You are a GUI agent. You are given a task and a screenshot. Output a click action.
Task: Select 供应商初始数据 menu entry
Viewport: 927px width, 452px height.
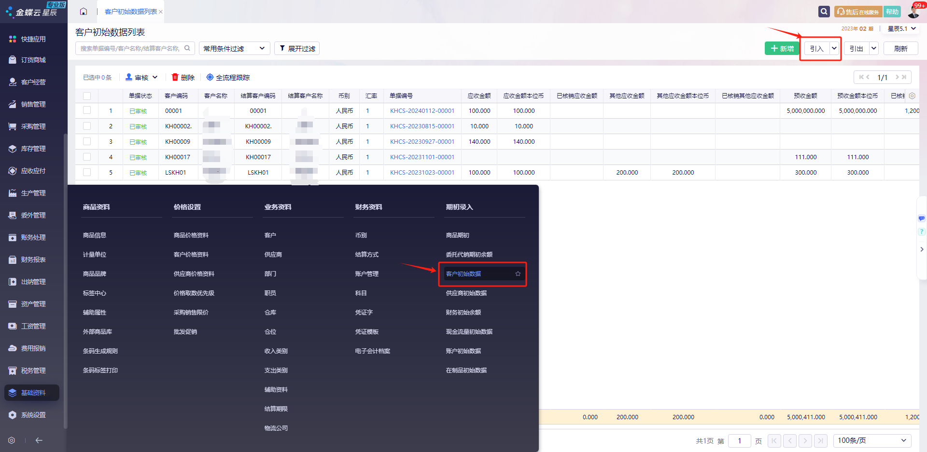click(x=466, y=293)
